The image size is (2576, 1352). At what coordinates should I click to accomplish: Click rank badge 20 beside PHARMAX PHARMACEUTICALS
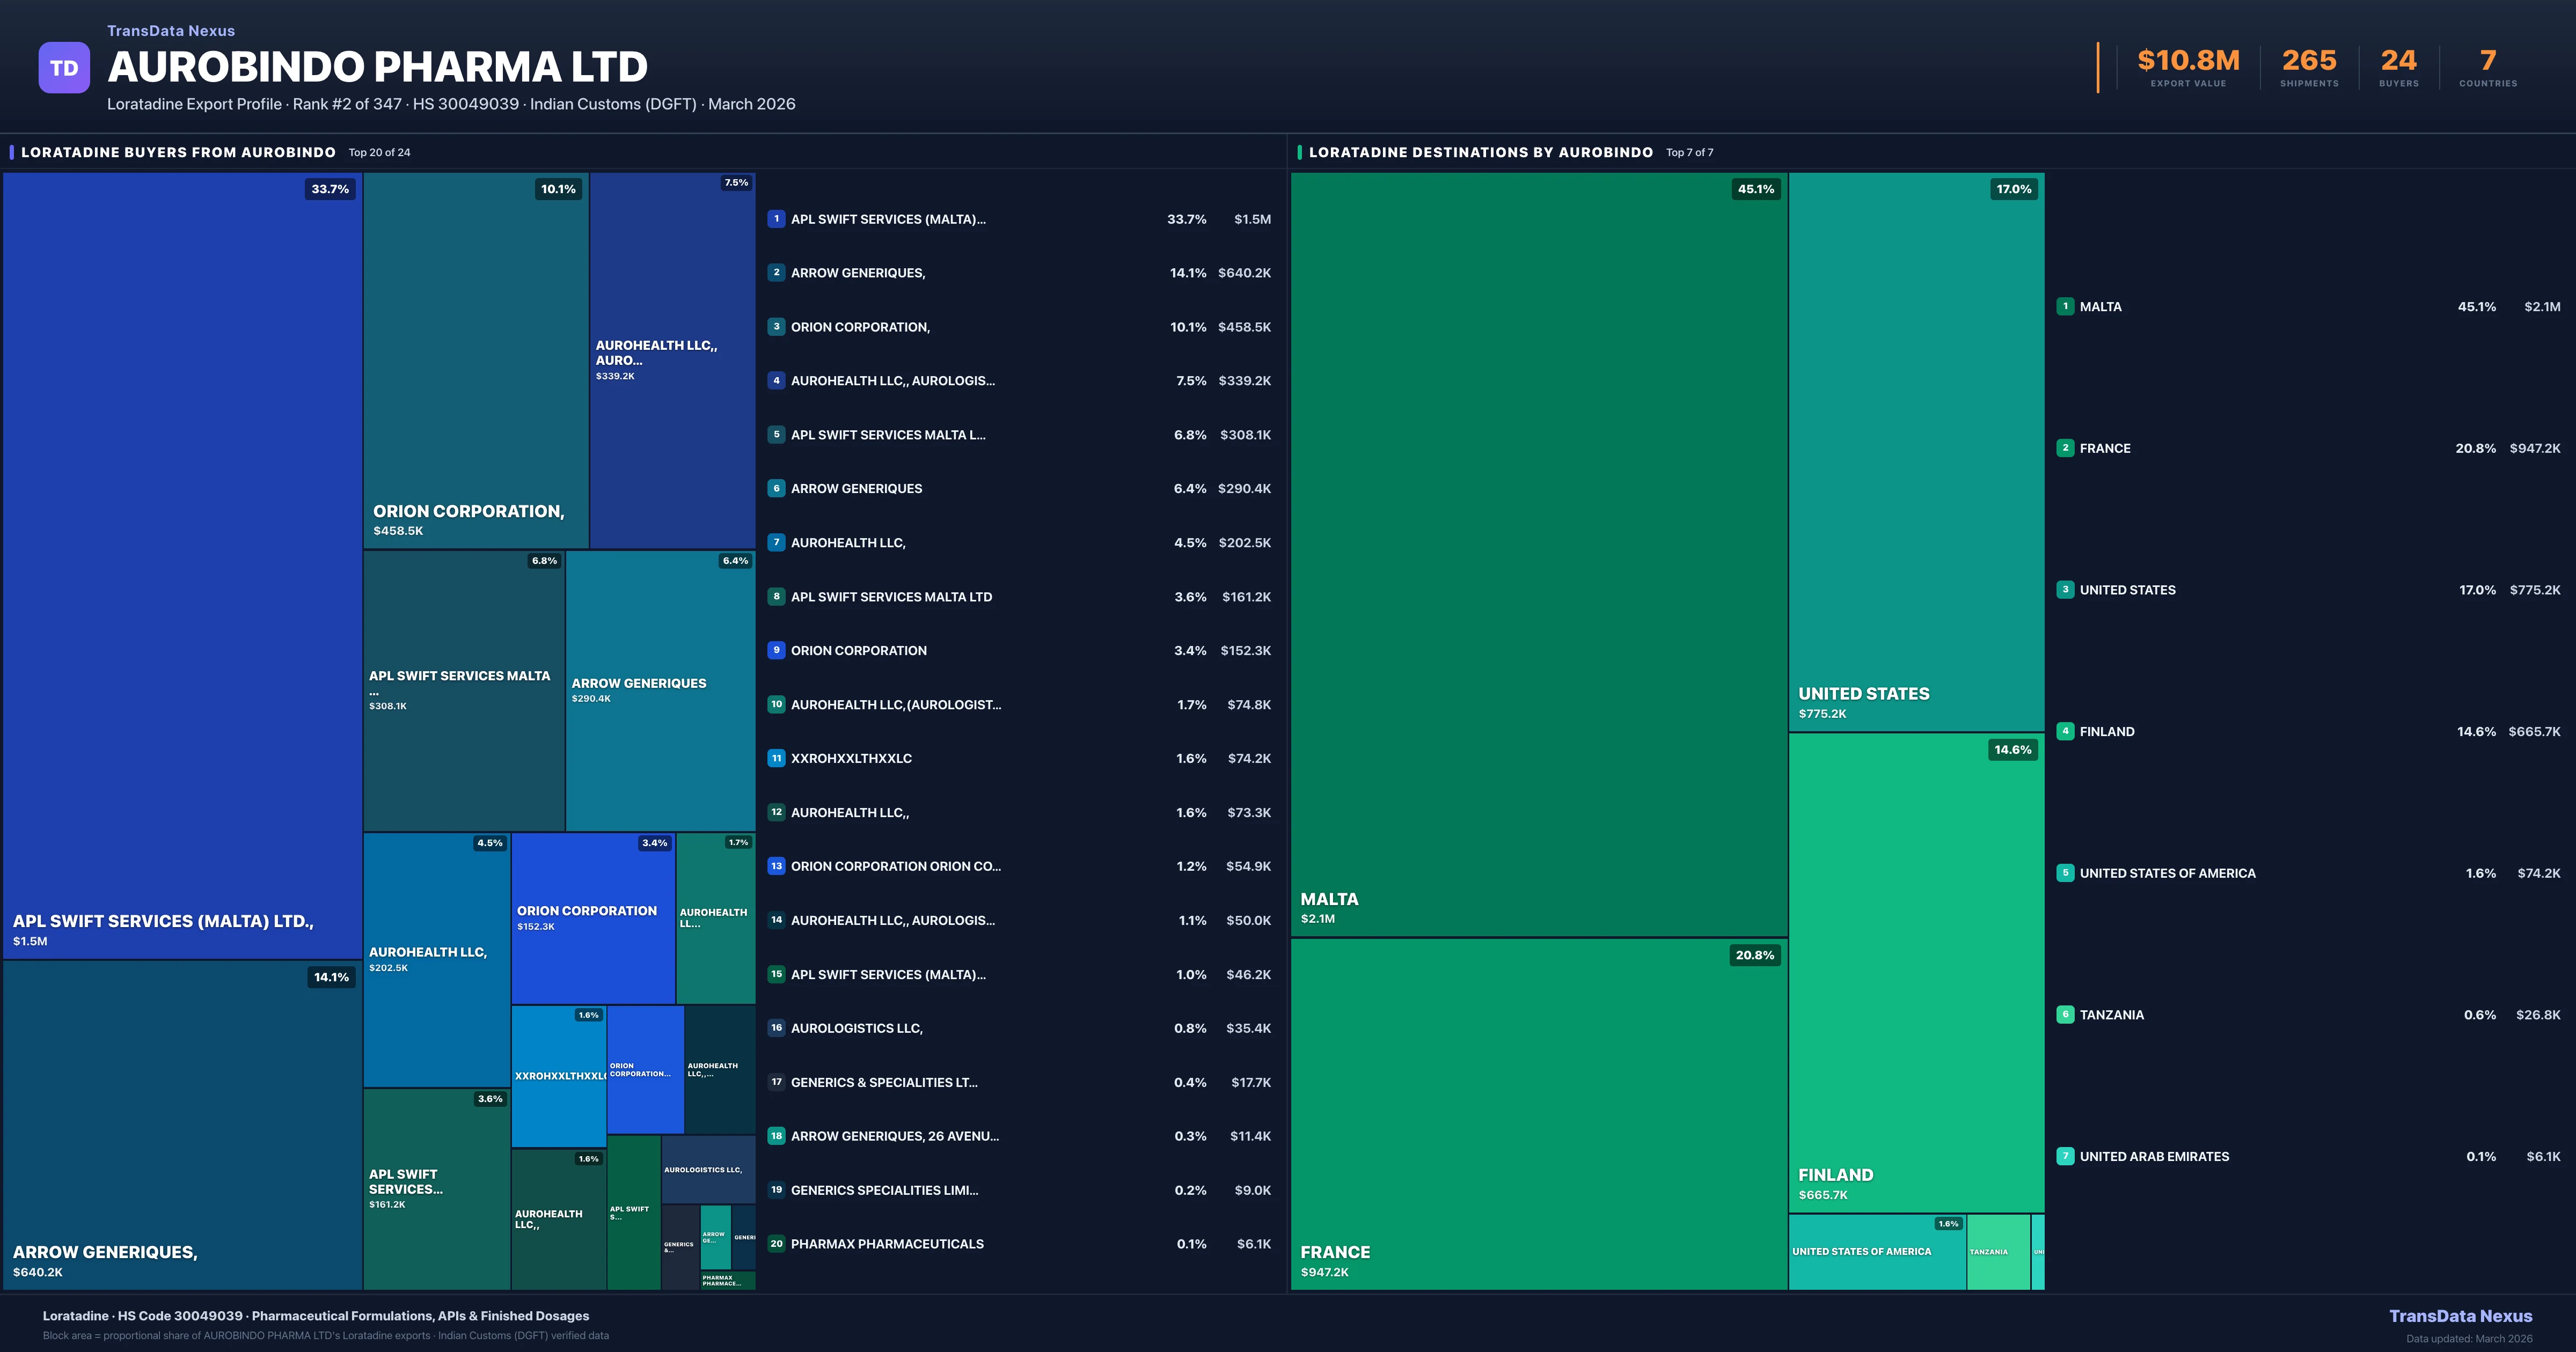(776, 1243)
